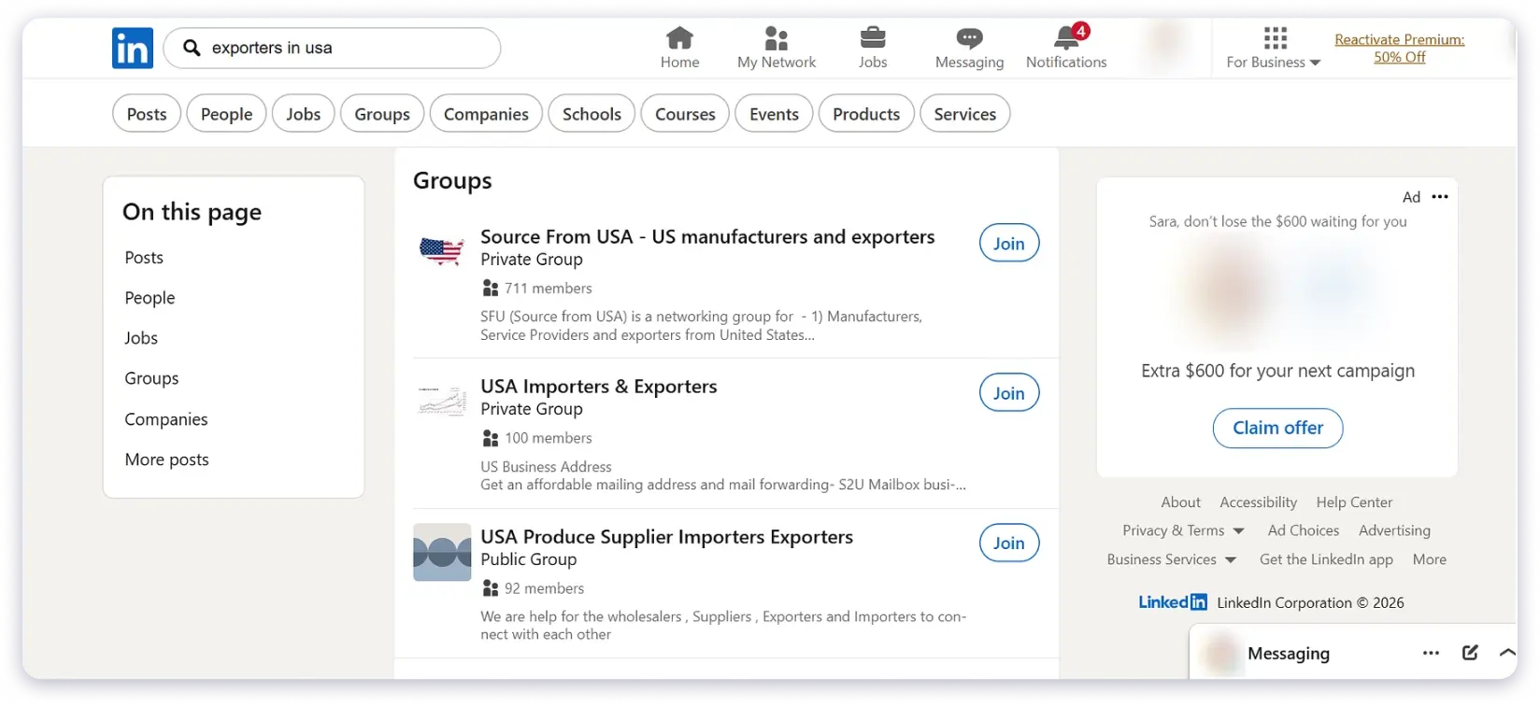Open the Accessibility footer link

[x=1258, y=501]
